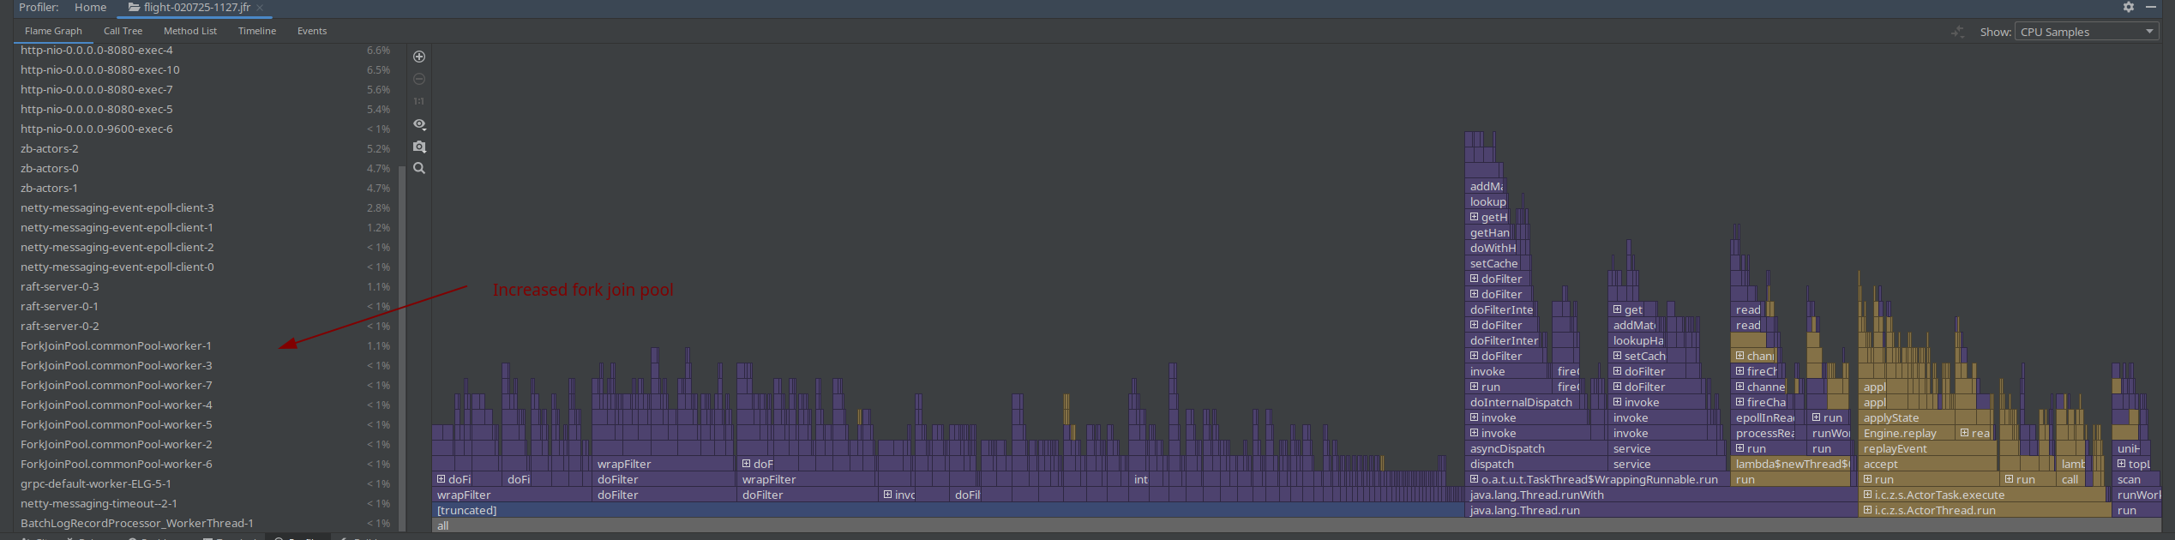Select netty-messaging-timeout--2-1 thread

tap(206, 503)
